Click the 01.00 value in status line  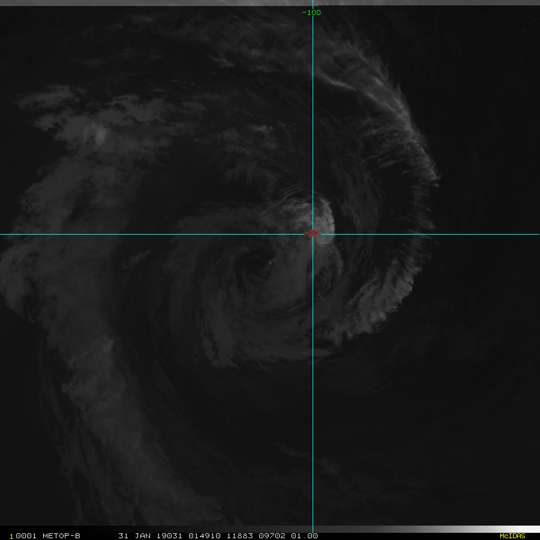tap(304, 536)
